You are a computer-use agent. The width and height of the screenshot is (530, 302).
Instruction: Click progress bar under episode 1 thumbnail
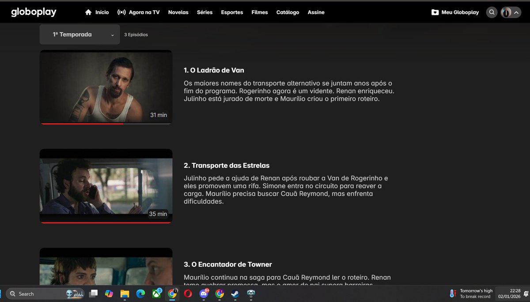(x=106, y=124)
